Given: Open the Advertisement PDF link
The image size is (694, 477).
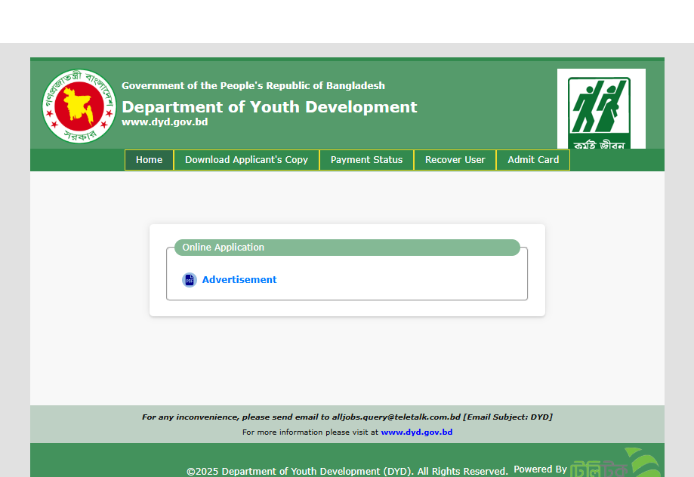Looking at the screenshot, I should [x=239, y=280].
